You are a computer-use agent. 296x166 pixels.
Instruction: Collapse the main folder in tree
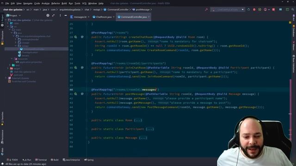tap(10, 30)
